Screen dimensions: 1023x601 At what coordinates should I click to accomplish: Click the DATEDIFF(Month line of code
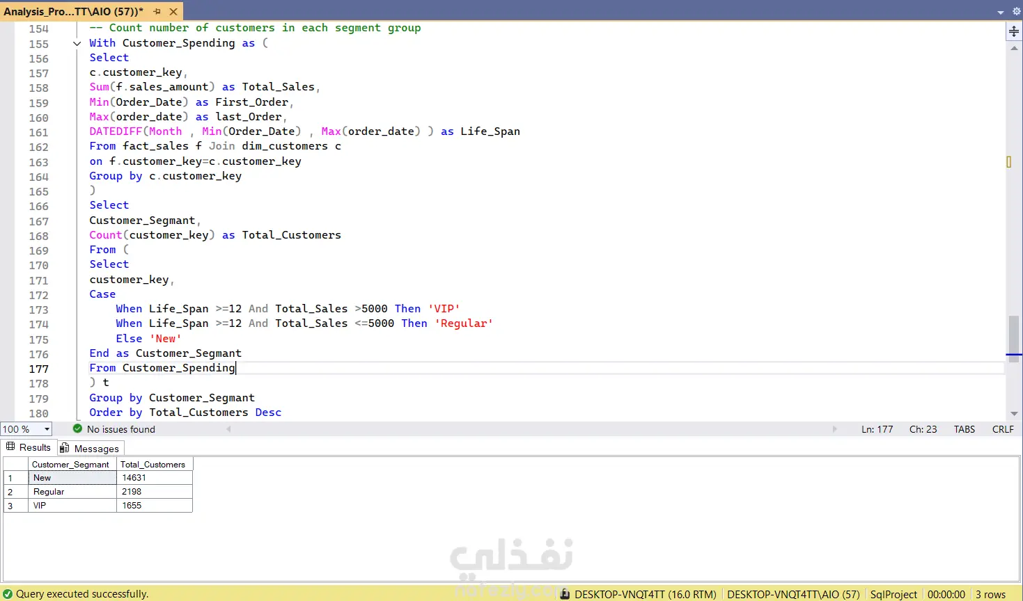tap(304, 131)
